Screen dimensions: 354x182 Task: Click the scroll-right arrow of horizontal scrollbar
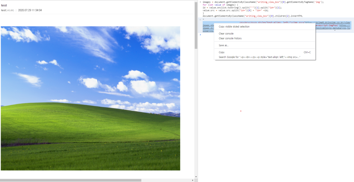(193, 180)
